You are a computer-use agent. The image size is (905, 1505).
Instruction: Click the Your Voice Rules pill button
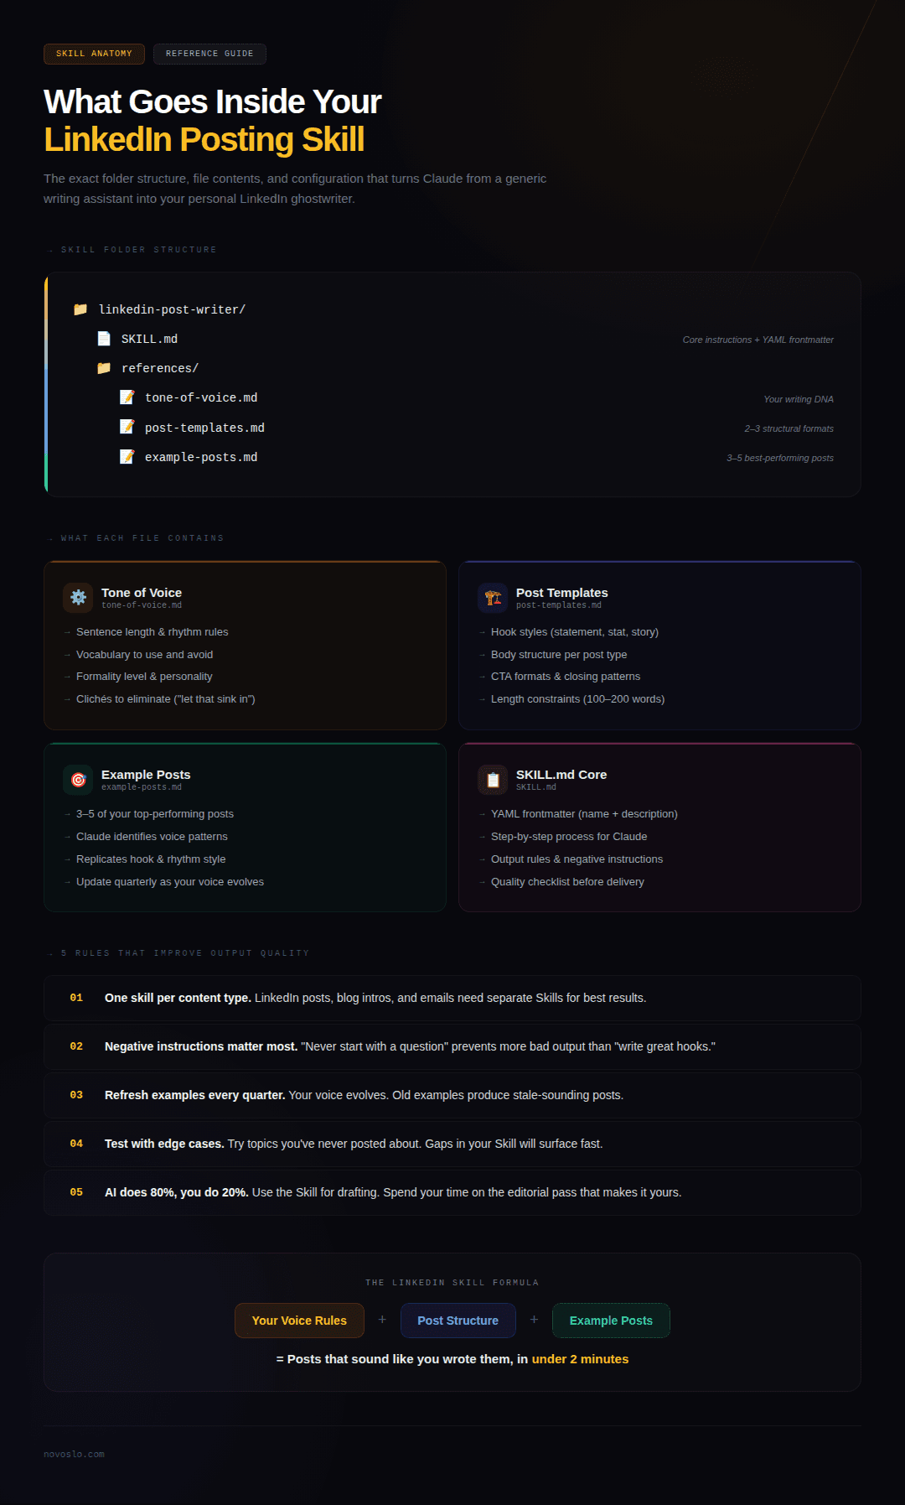tap(299, 1320)
